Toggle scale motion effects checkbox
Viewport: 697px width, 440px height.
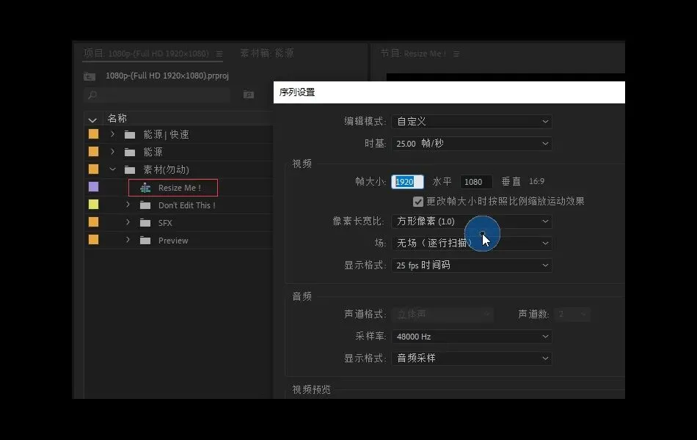point(418,202)
